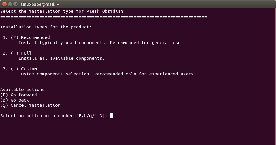Click the 'Available actions:' label
The height and width of the screenshot is (145, 276).
(x=24, y=90)
